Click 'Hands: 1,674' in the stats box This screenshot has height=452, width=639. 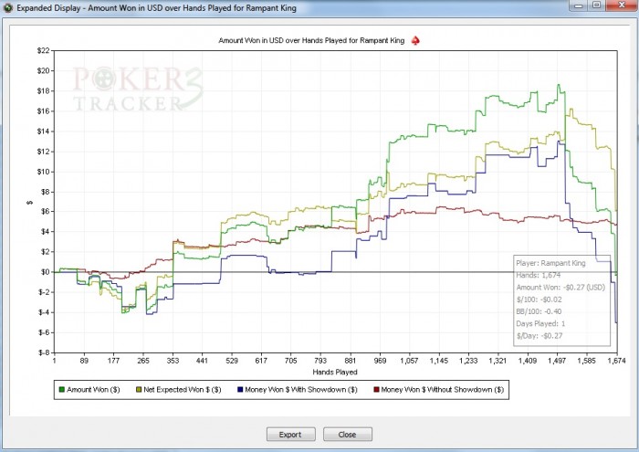538,275
